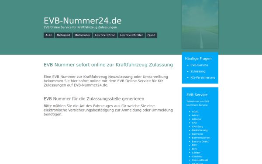Click BGV in the insurer list
This screenshot has width=262, height=164.
coord(194,149)
